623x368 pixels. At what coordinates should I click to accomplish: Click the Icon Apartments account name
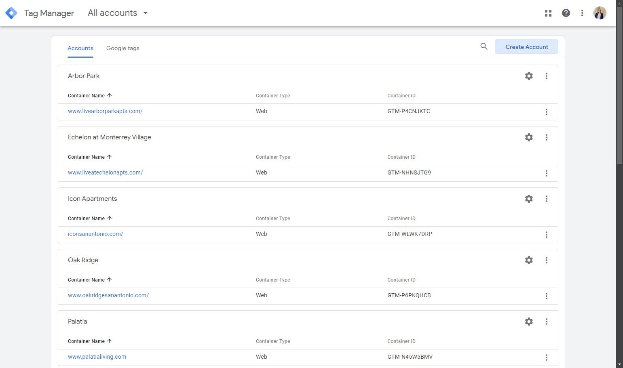93,199
